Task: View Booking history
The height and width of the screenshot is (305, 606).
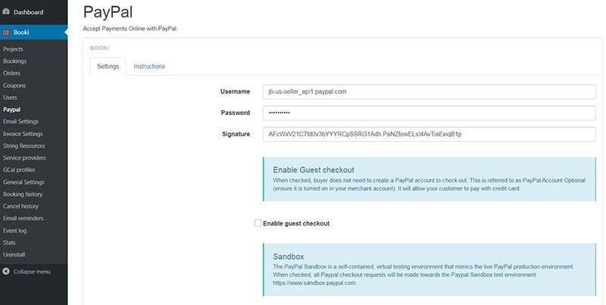Action: (23, 195)
